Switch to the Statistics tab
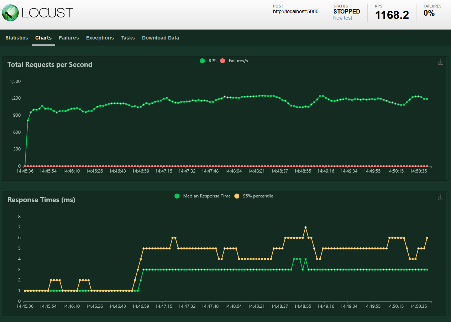The image size is (451, 322). [17, 38]
